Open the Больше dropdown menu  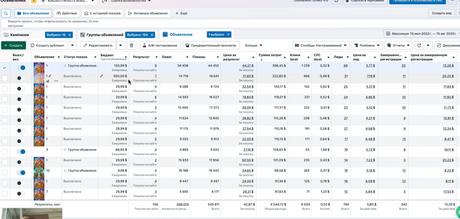coord(253,45)
